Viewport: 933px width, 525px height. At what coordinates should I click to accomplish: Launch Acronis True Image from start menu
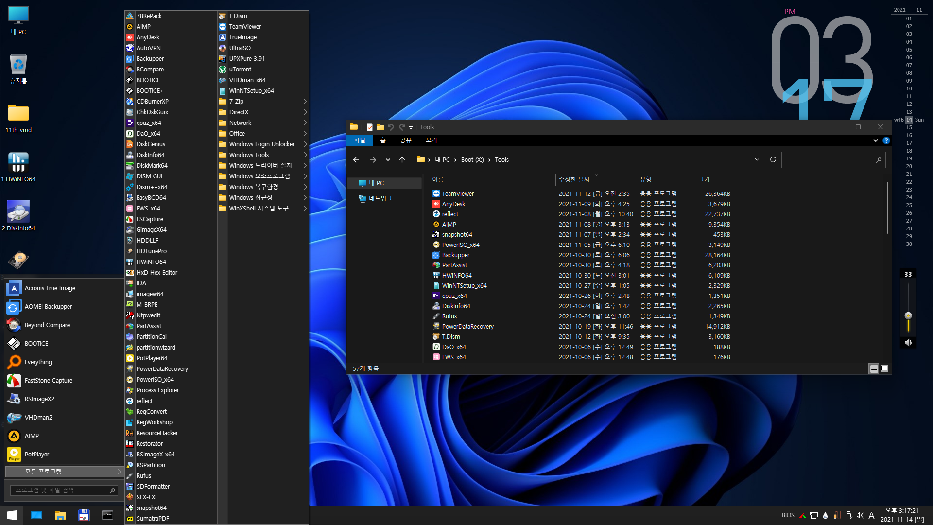pos(50,288)
